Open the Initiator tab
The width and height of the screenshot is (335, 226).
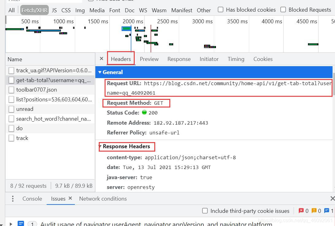pyautogui.click(x=209, y=59)
